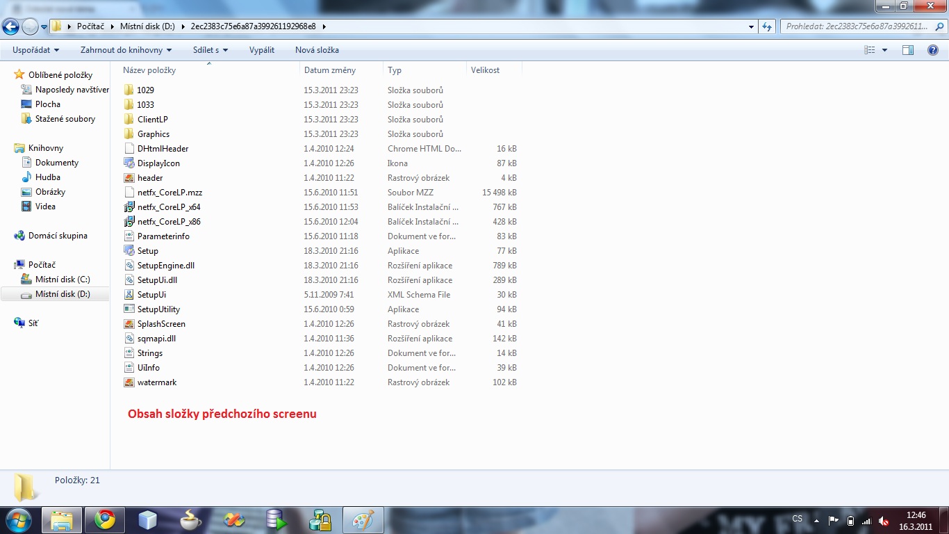The height and width of the screenshot is (534, 949).
Task: Open Stažené soubory in favorites
Action: click(65, 119)
